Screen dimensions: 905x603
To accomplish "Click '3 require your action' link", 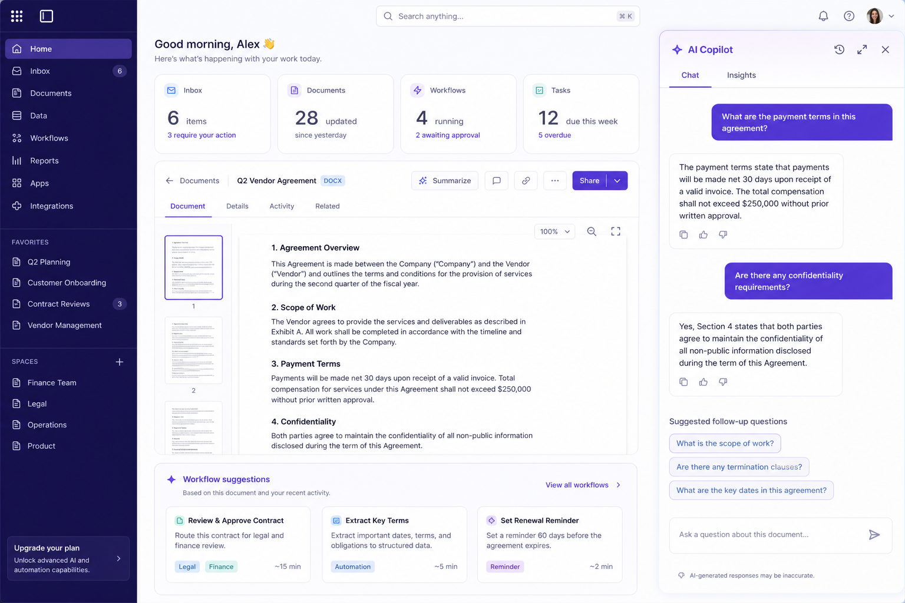I will [x=202, y=135].
